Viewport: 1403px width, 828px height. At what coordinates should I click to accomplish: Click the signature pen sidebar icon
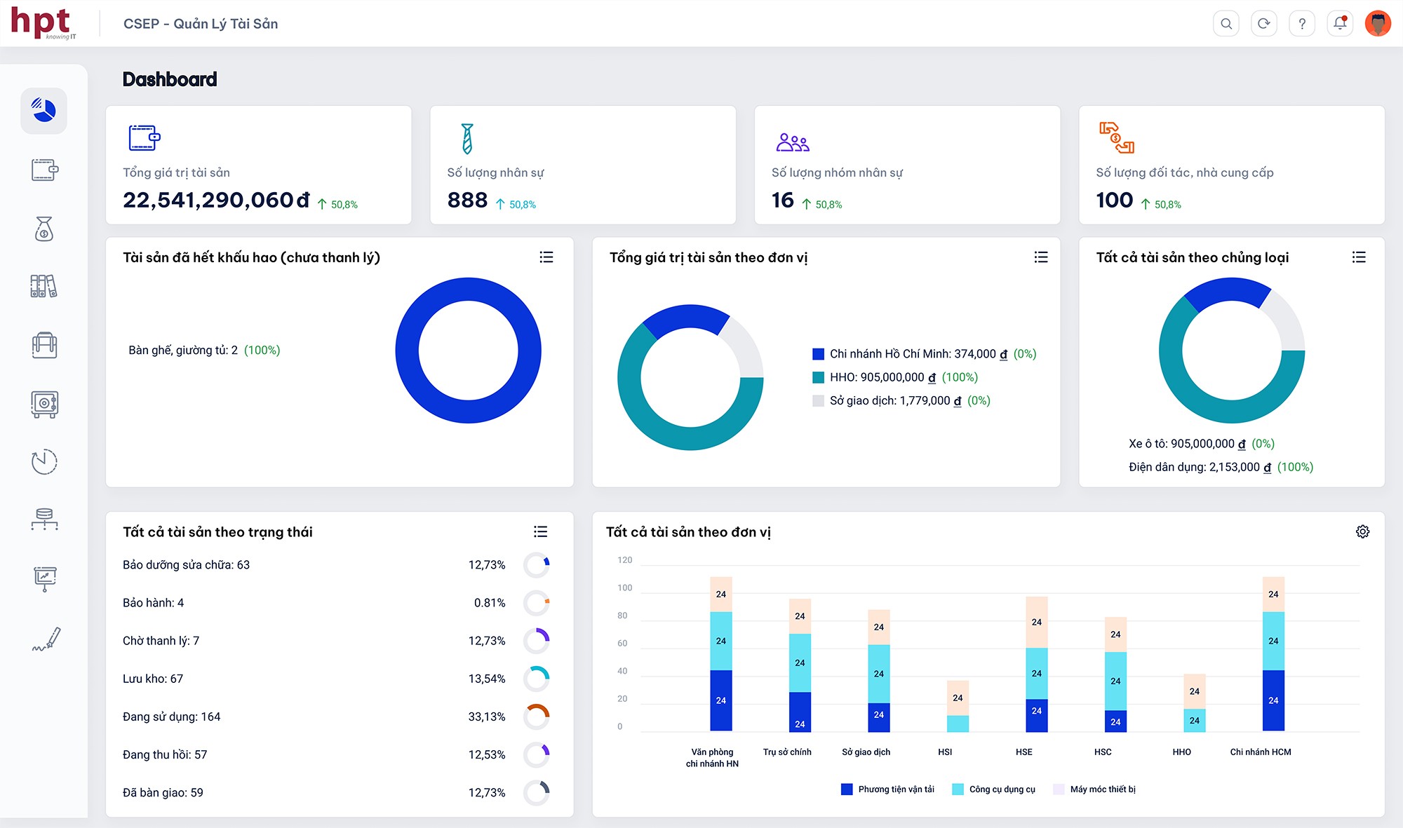pos(46,639)
